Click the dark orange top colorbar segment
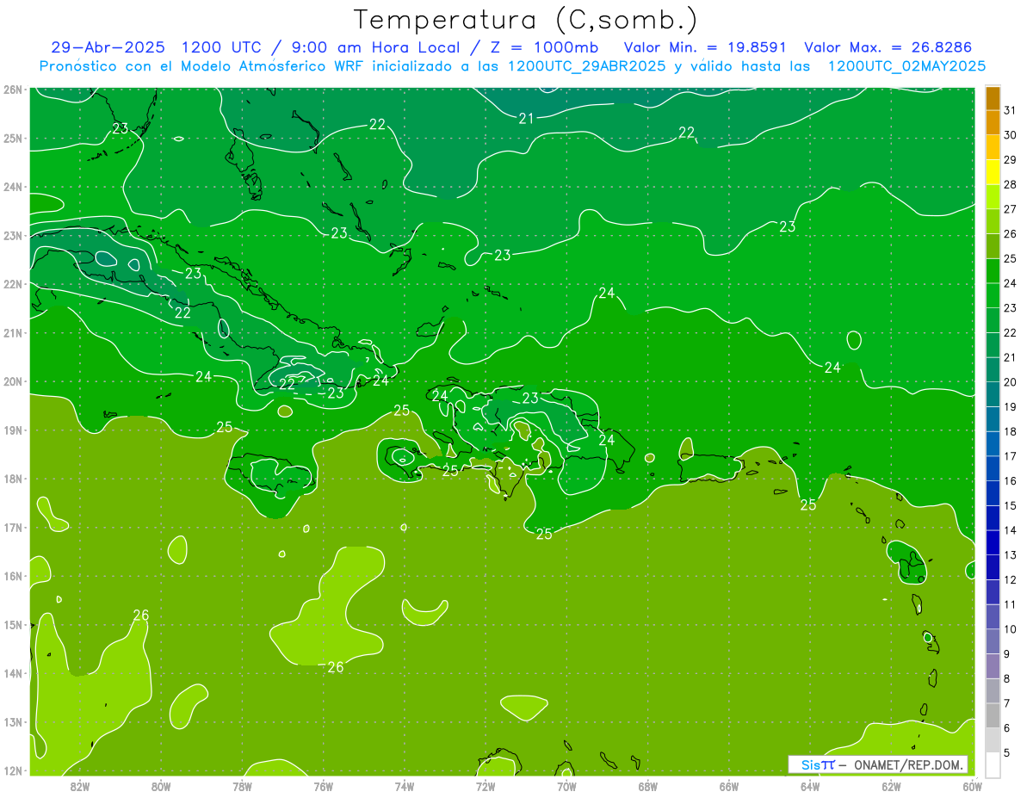Screen dimensions: 1033x798 993,98
